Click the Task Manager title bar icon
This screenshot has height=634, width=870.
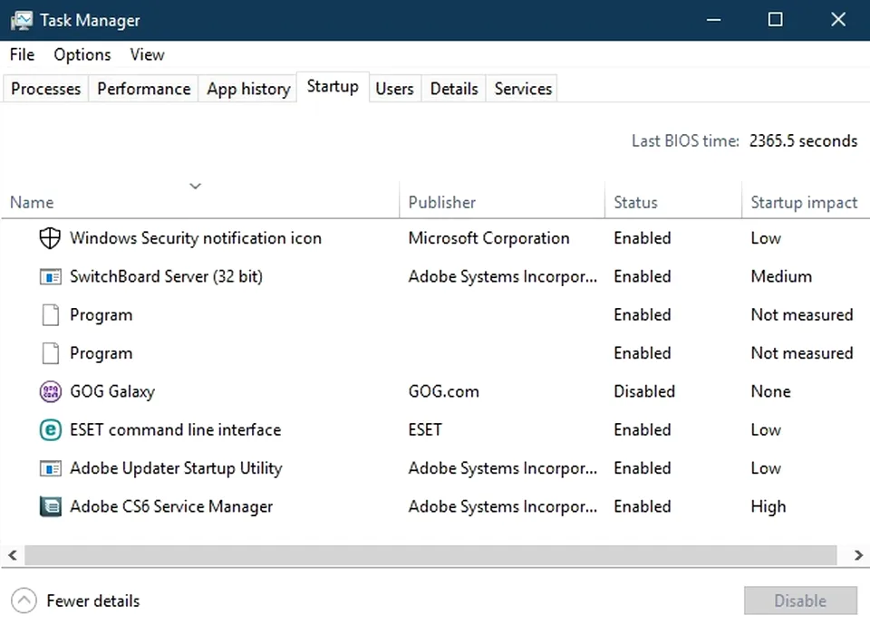[21, 21]
